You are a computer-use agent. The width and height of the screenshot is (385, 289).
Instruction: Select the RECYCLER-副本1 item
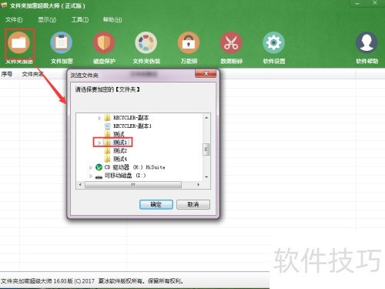(x=132, y=126)
